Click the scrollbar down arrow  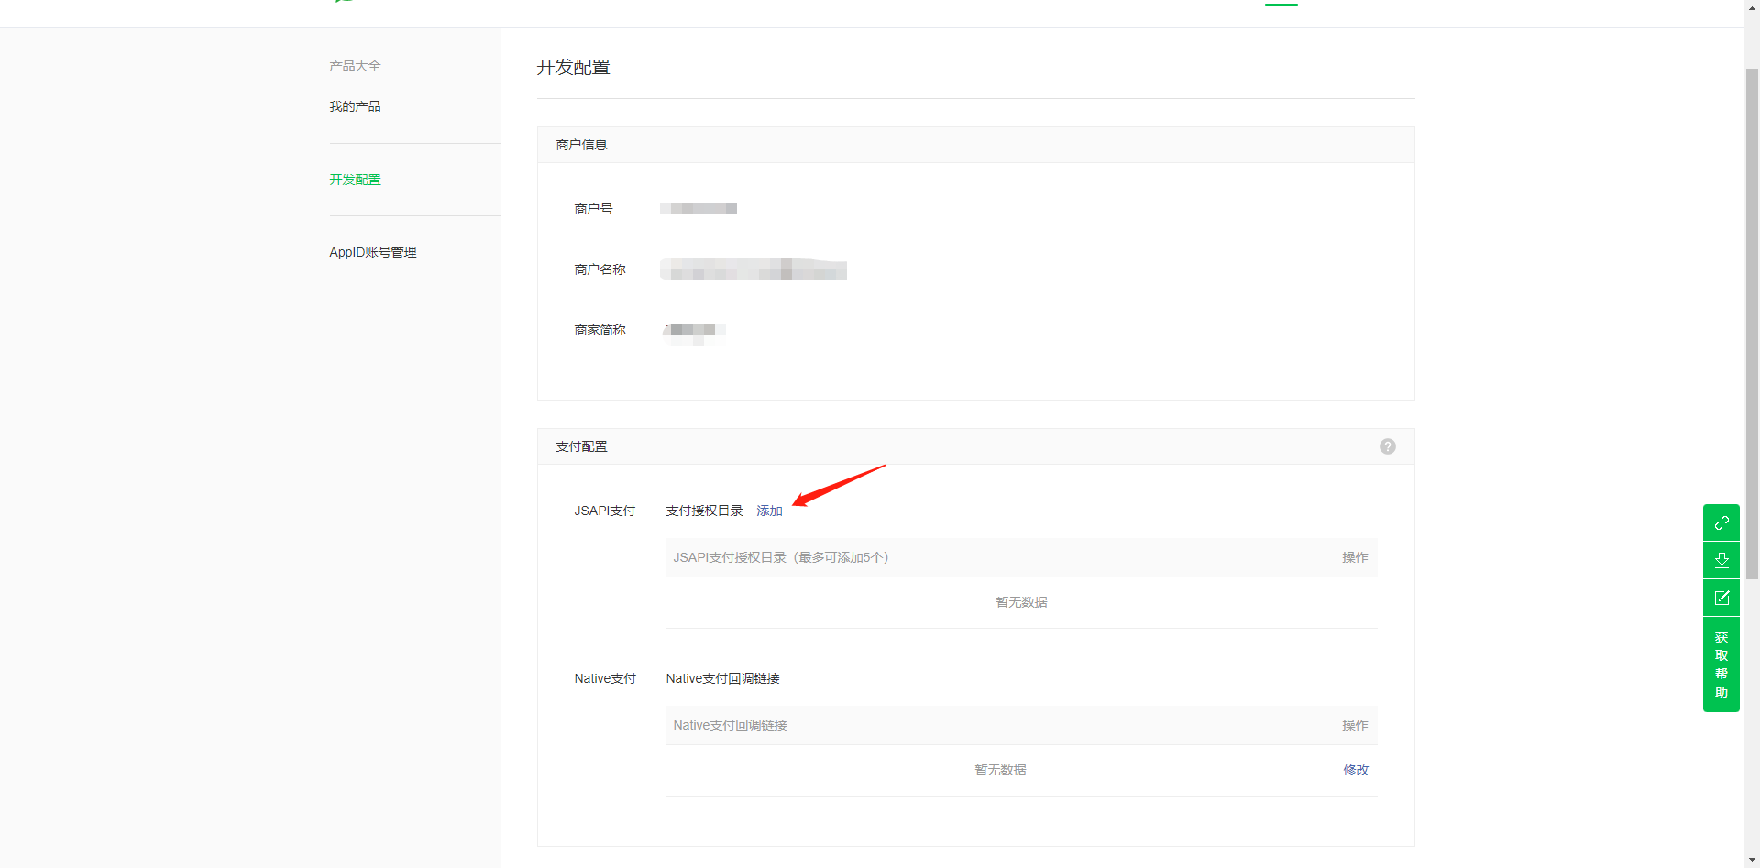pos(1752,860)
